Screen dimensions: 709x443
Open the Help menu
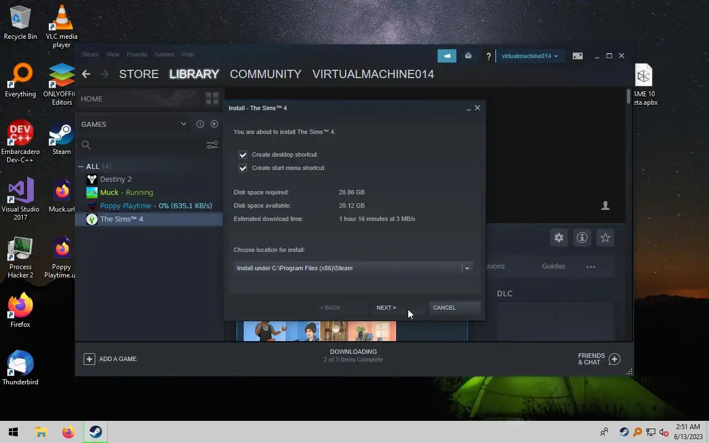188,54
